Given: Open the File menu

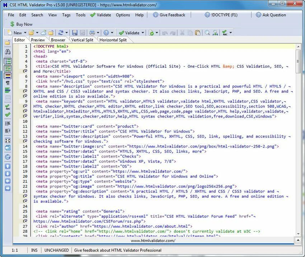Looking at the screenshot, I should pos(11,15).
